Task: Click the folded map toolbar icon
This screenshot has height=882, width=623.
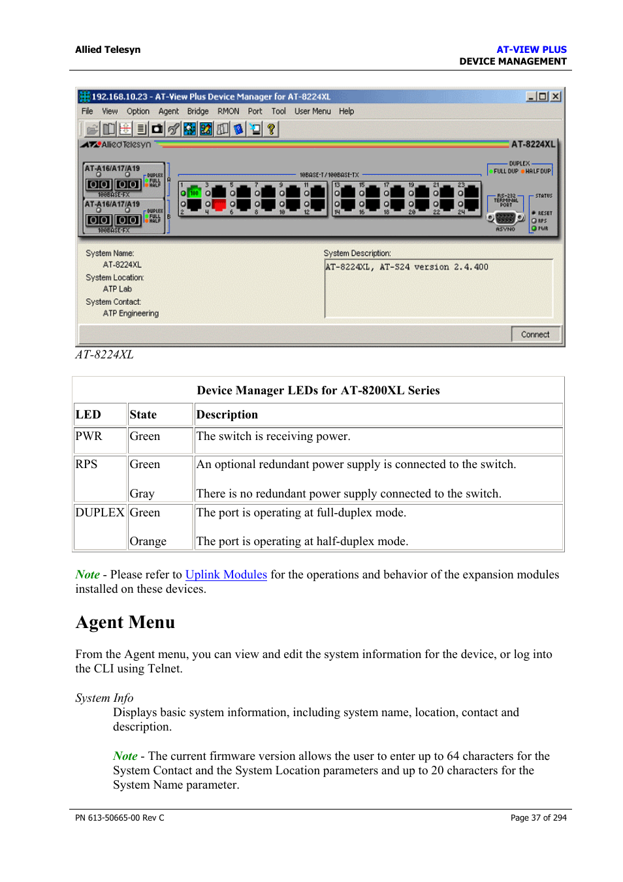Action: (223, 129)
